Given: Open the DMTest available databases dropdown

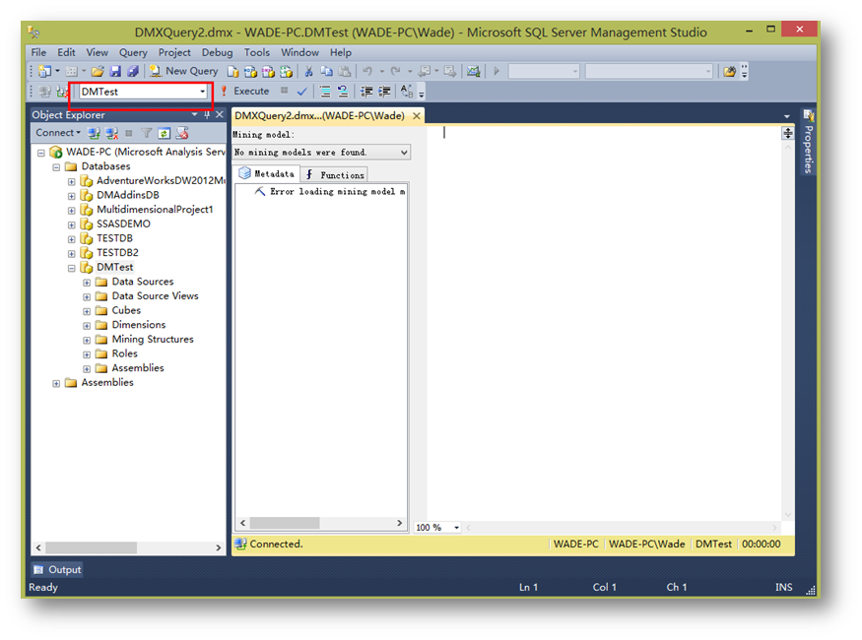Looking at the screenshot, I should 202,92.
